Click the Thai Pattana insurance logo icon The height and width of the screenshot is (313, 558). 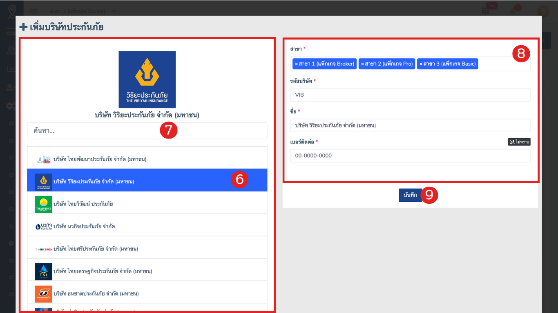click(x=44, y=159)
